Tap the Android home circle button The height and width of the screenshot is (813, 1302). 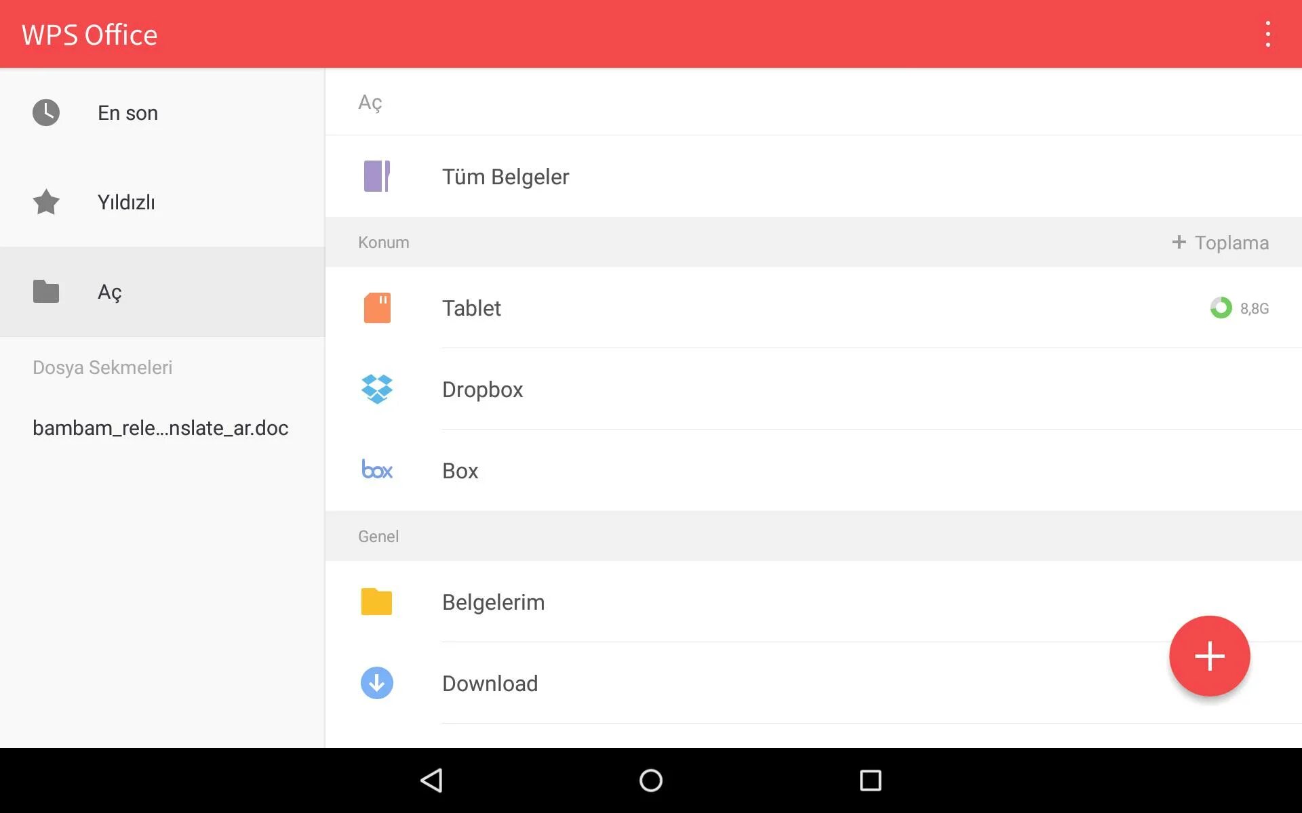[x=651, y=780]
